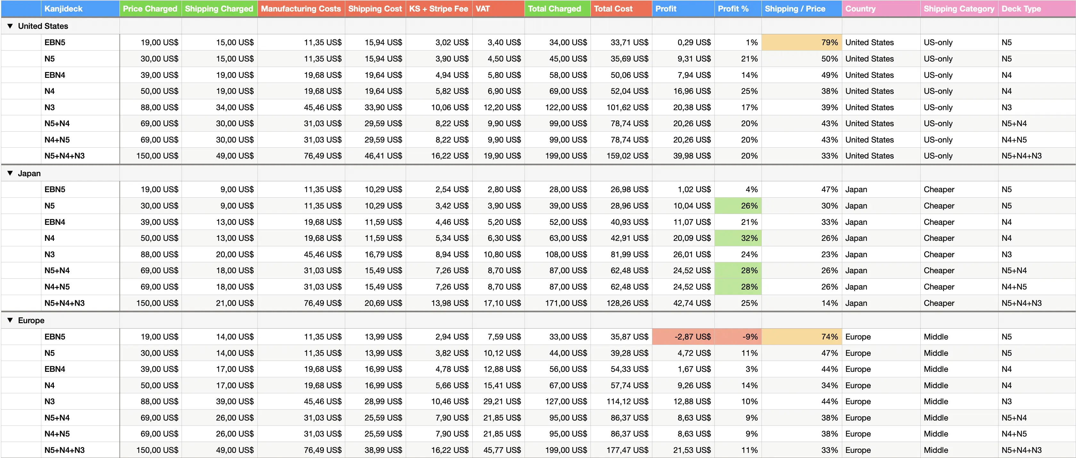Select the KS + Stripe Fee header
The width and height of the screenshot is (1076, 458).
click(439, 8)
